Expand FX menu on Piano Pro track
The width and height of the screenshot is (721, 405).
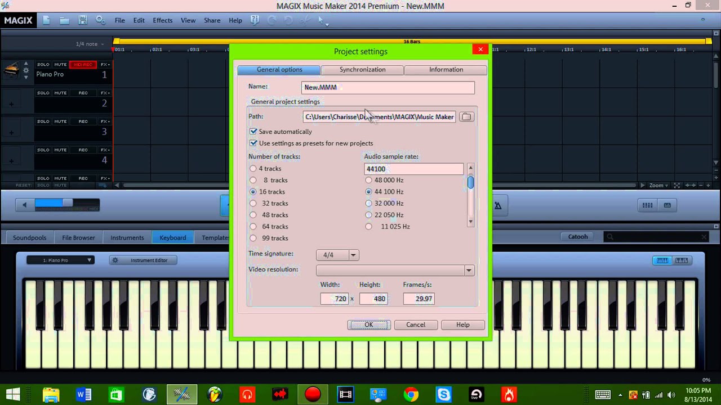105,65
